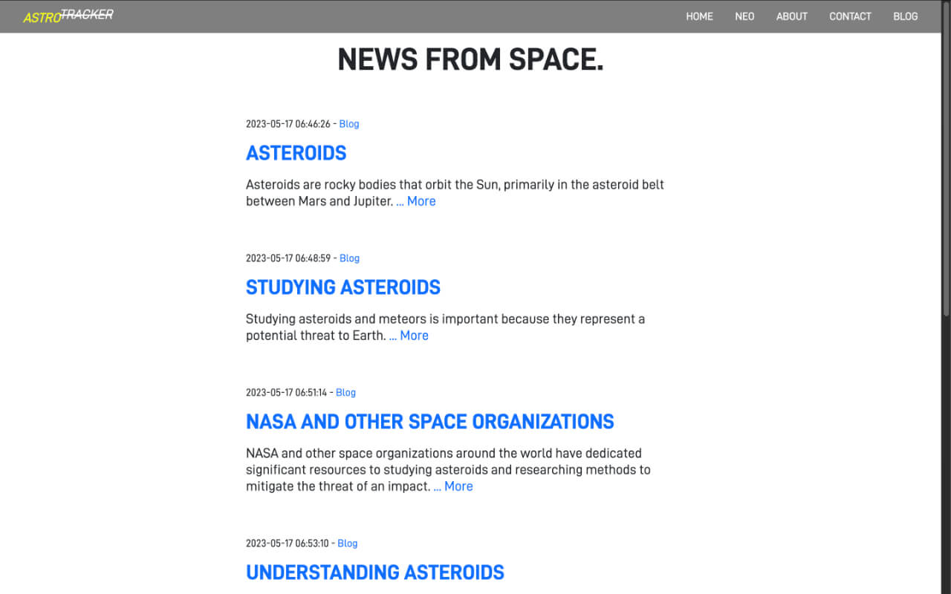Click the AstroTracker logo

click(x=67, y=15)
